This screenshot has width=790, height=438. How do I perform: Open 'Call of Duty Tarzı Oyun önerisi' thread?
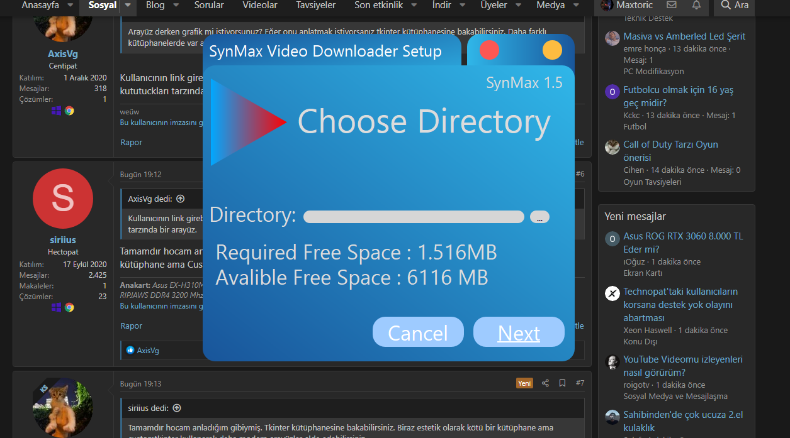coord(670,151)
